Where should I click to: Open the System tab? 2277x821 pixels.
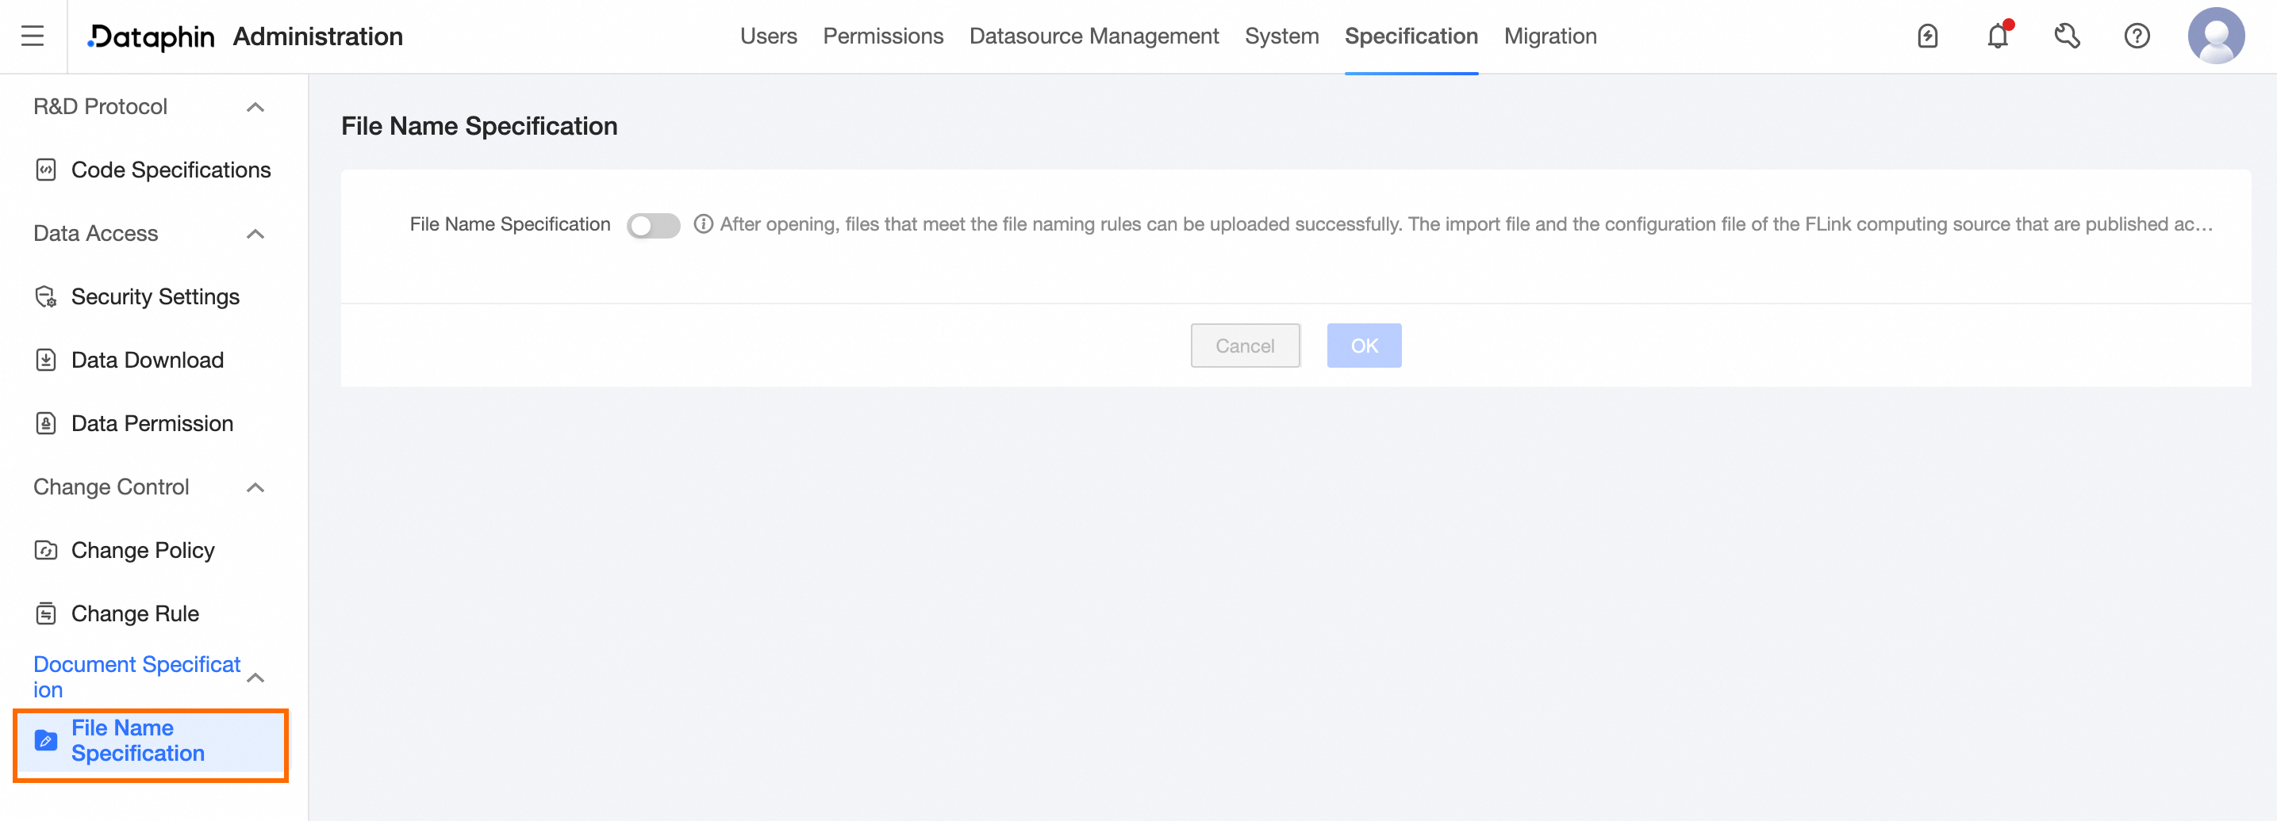click(1281, 36)
